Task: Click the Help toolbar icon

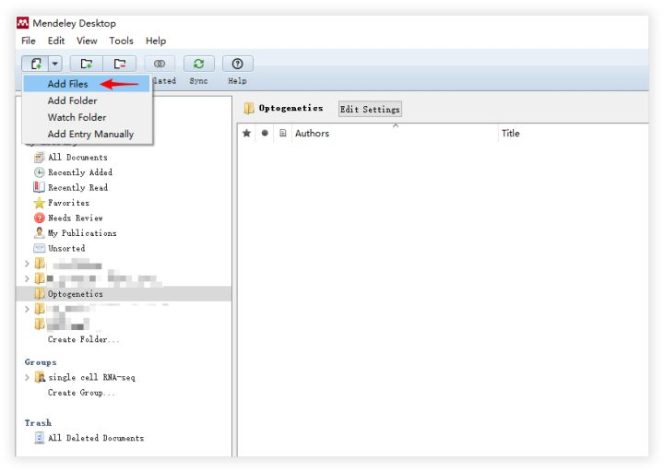Action: click(238, 64)
